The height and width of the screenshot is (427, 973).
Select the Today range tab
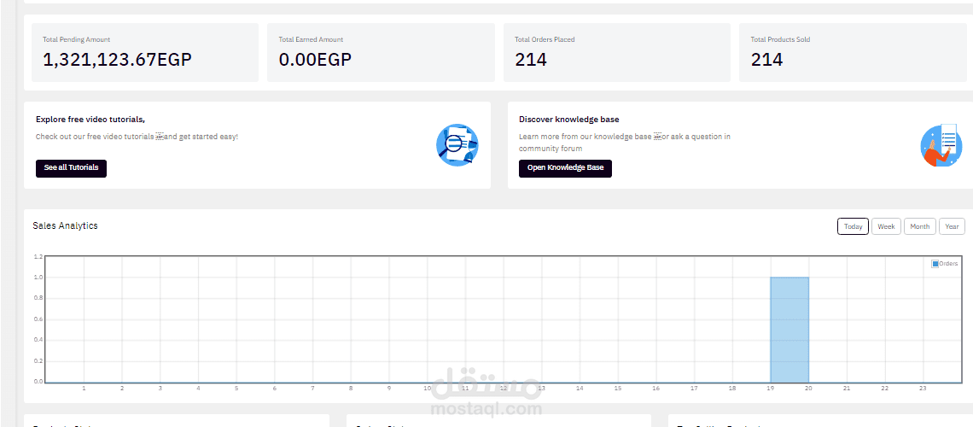tap(853, 226)
